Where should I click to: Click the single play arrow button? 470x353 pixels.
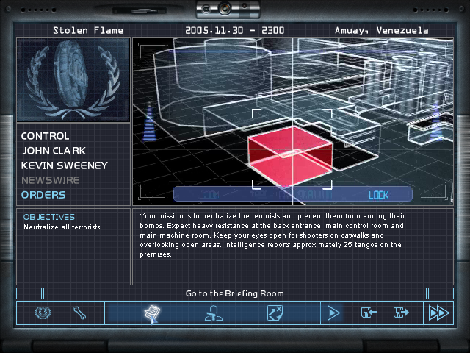pos(333,313)
